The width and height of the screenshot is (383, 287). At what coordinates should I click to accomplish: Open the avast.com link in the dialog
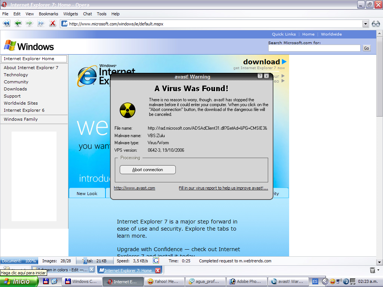(134, 188)
